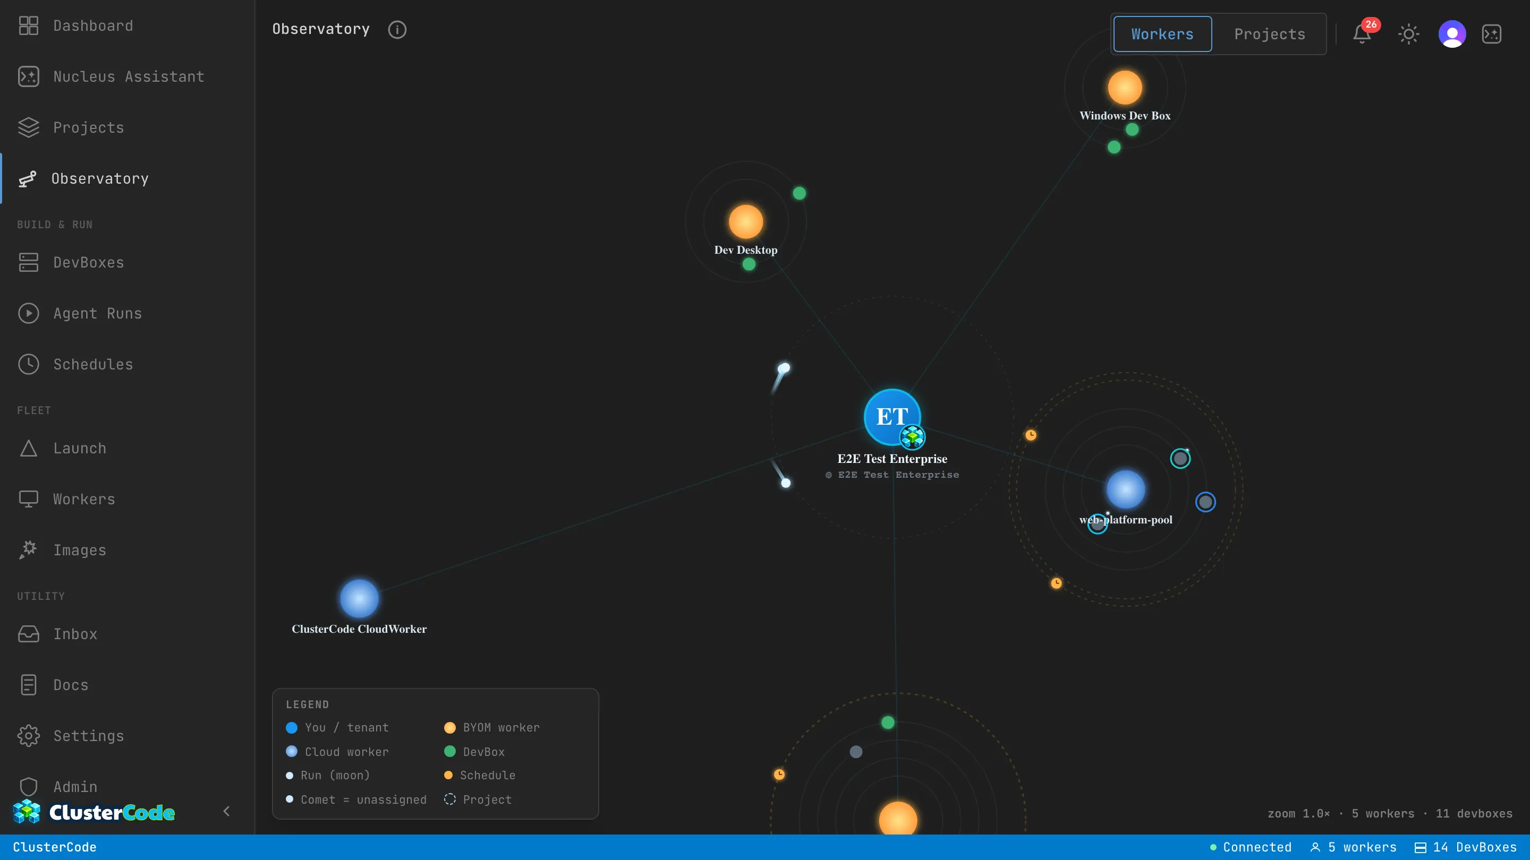Screen dimensions: 1530x860
Task: Switch to the Workers view tab
Action: pyautogui.click(x=1162, y=34)
